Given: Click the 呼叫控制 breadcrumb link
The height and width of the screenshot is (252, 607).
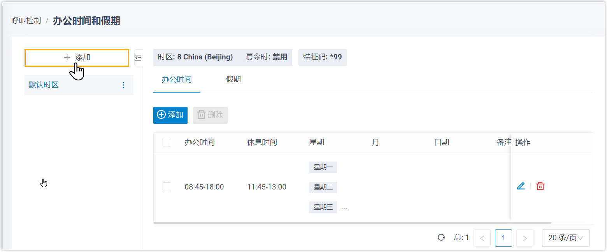Looking at the screenshot, I should pyautogui.click(x=26, y=21).
